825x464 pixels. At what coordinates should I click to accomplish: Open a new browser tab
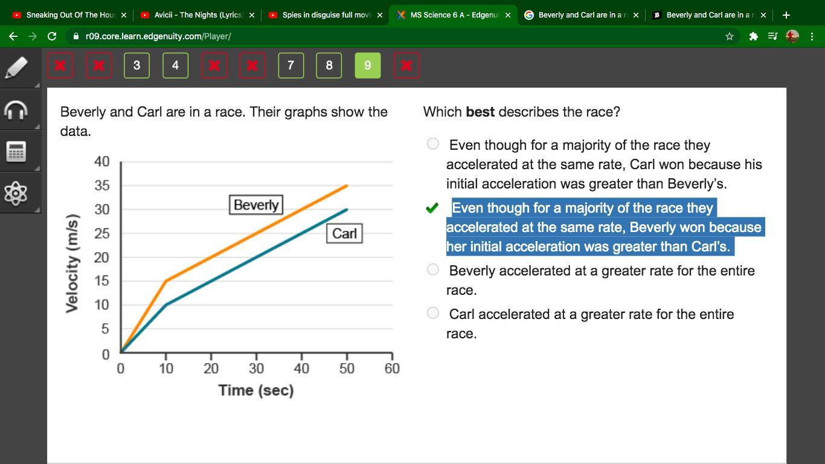click(x=786, y=15)
